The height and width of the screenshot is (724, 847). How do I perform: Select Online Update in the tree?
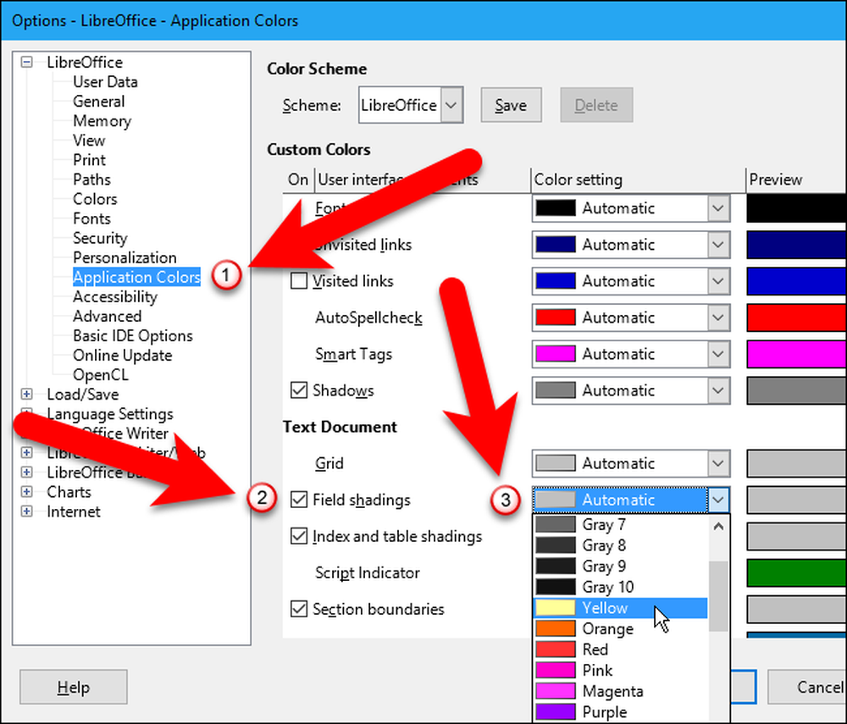123,356
